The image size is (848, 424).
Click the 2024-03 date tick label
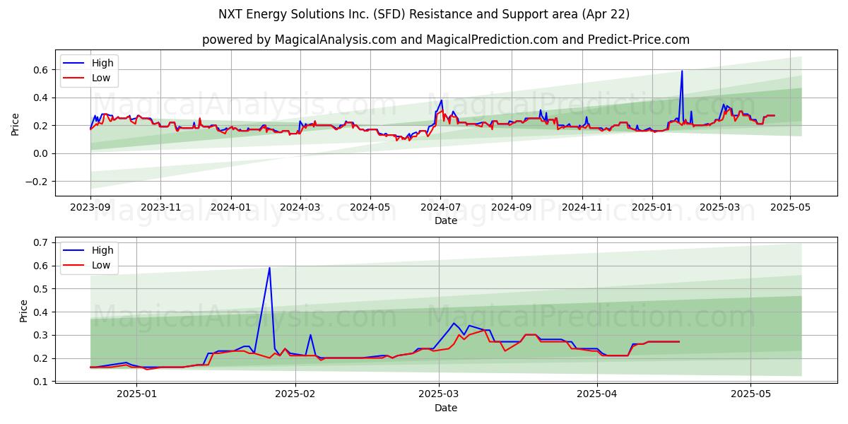pos(300,207)
